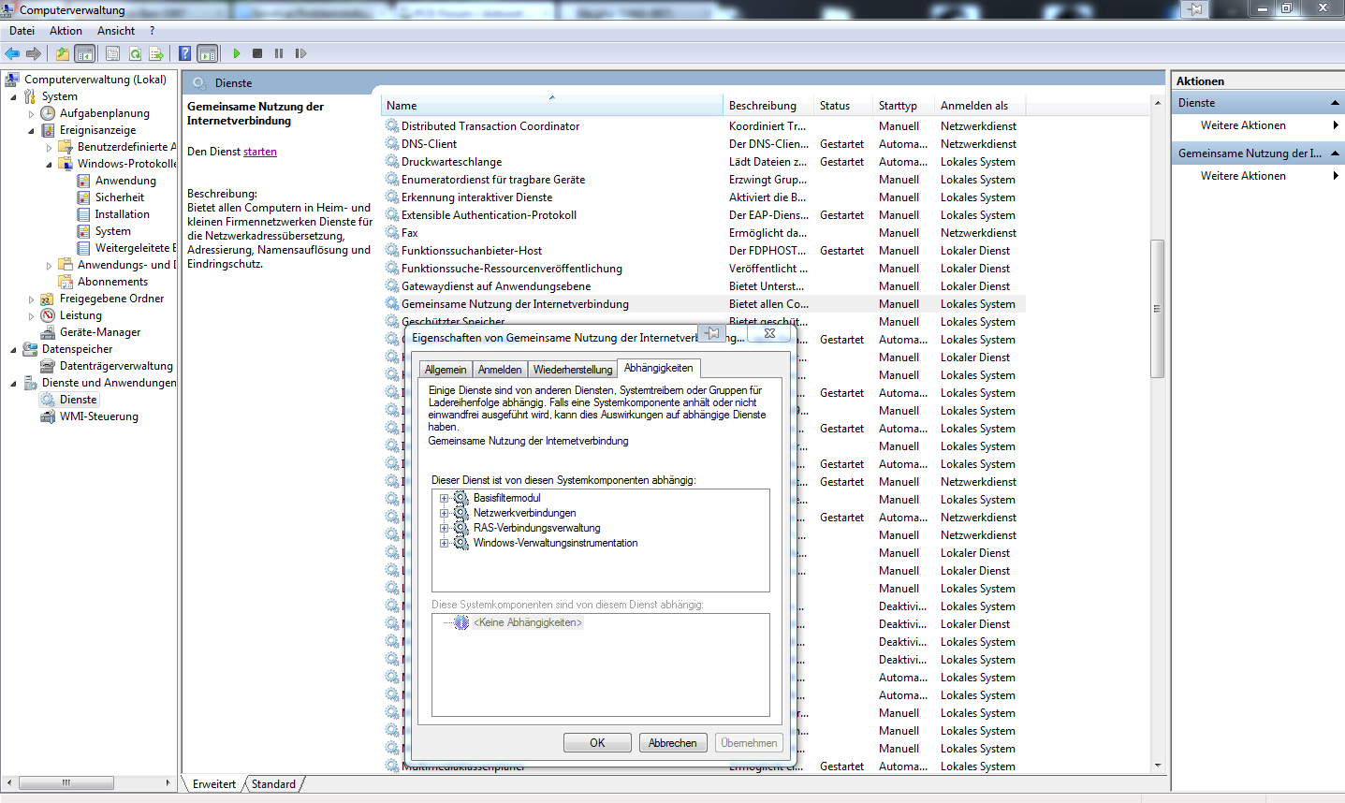This screenshot has height=803, width=1345.
Task: Expand the Leistung tree node
Action: (31, 316)
